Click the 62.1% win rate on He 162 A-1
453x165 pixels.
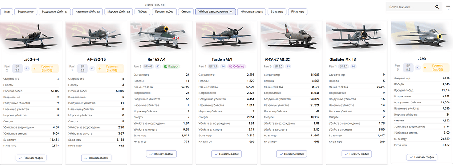185,87
